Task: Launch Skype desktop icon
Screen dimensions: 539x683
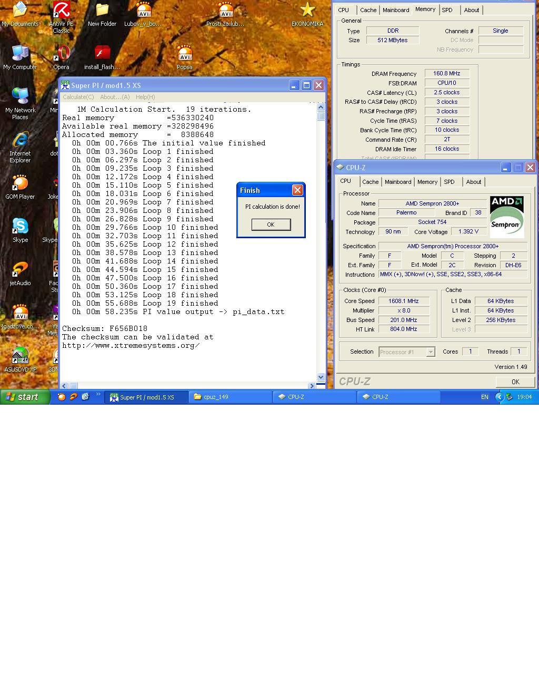Action: point(20,230)
